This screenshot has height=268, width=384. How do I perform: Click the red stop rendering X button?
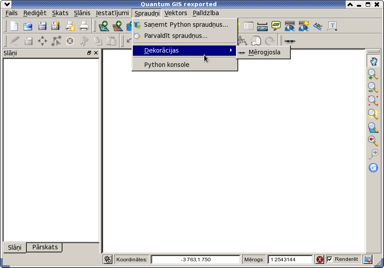320,260
